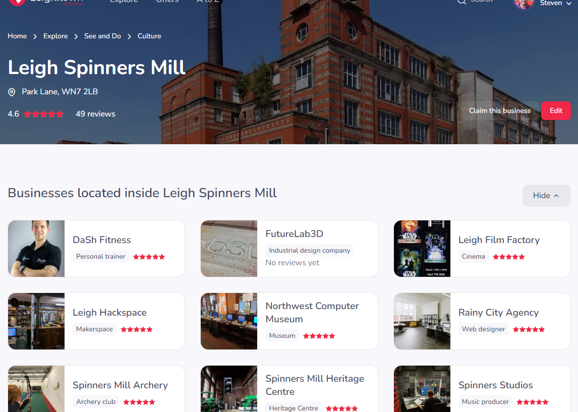The width and height of the screenshot is (578, 412).
Task: Open the 49 reviews link
Action: point(95,114)
